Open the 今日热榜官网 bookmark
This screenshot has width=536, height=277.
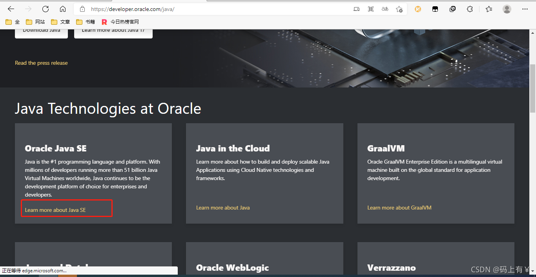[x=120, y=22]
